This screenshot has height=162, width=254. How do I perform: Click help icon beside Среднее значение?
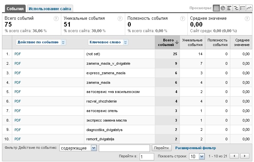click(247, 19)
